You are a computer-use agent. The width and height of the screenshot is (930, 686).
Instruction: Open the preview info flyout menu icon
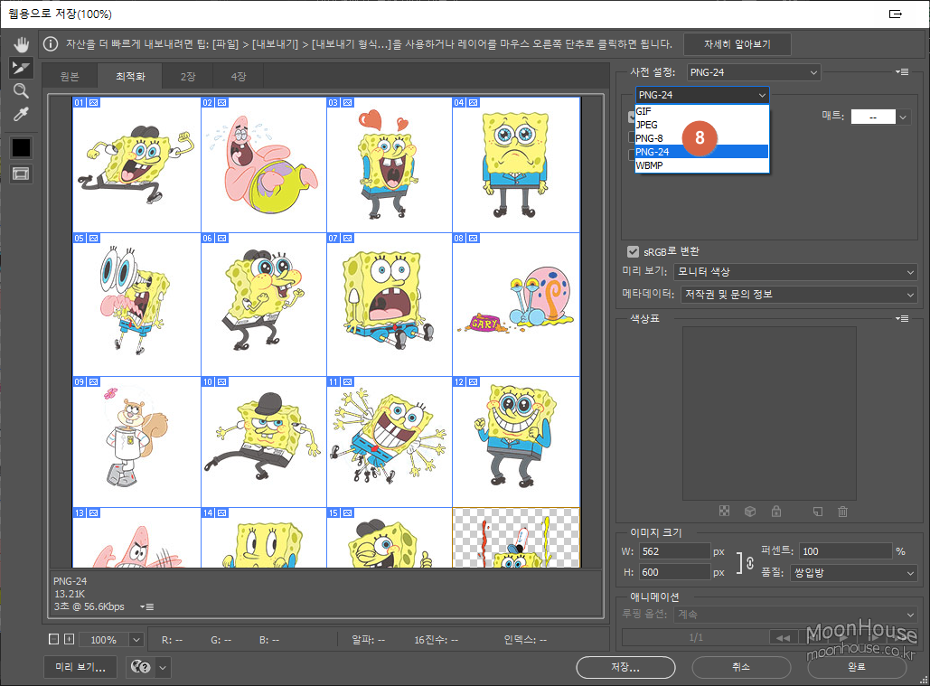tap(147, 606)
